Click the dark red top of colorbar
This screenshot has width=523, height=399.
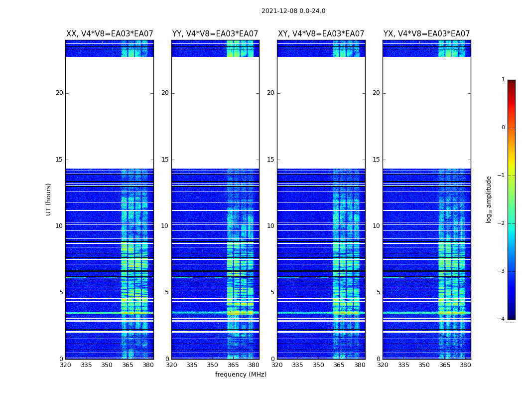pos(511,83)
